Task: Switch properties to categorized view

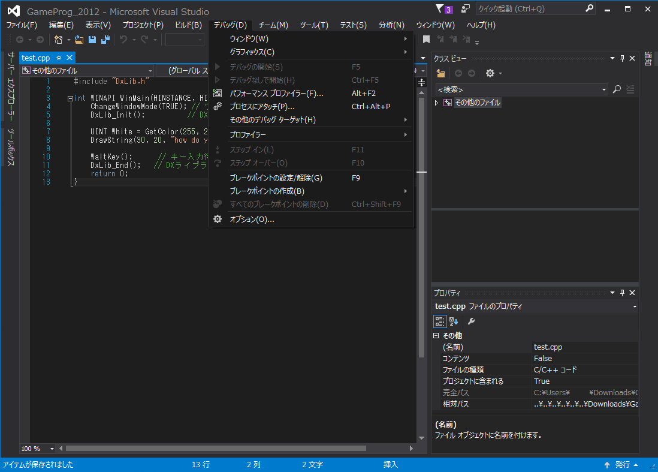Action: (x=440, y=321)
